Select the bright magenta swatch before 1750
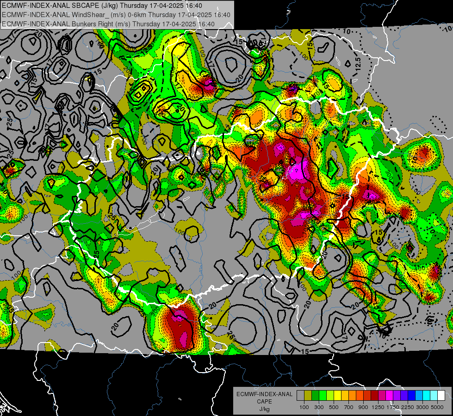 click(x=389, y=395)
